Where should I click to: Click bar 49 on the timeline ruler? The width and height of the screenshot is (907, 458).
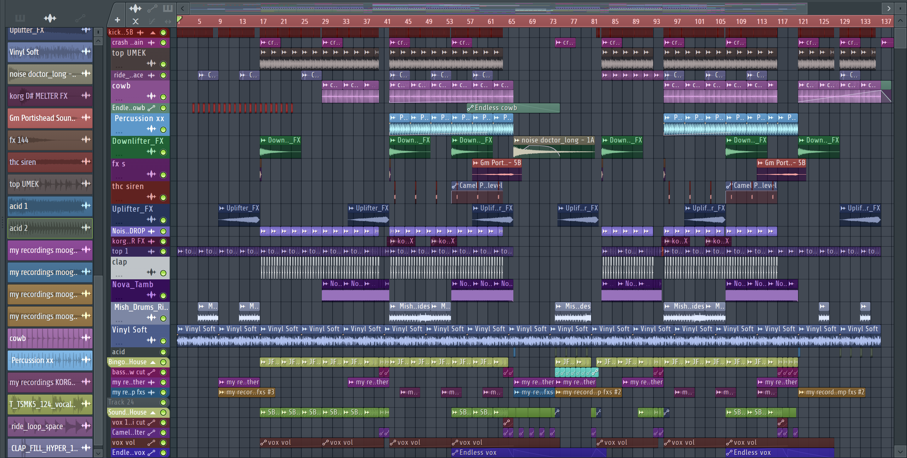tap(429, 21)
